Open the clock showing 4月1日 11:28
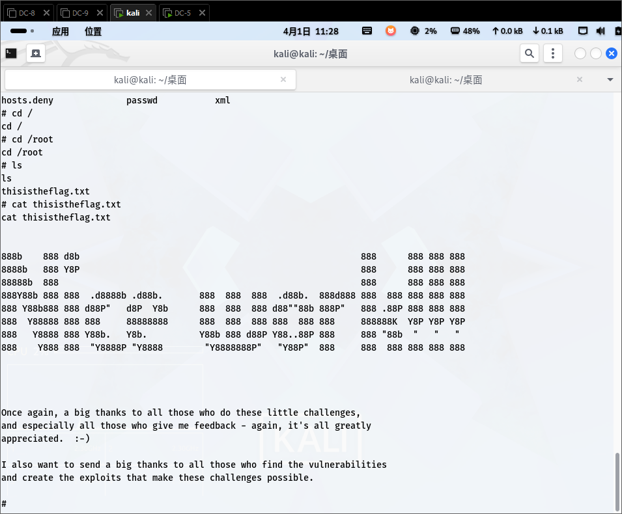Viewport: 622px width, 514px height. click(311, 31)
